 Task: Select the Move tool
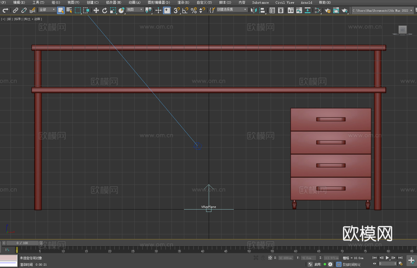pos(96,10)
